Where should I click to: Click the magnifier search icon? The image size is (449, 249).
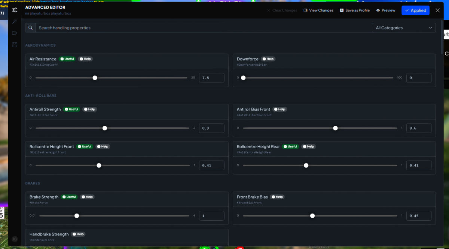[31, 28]
